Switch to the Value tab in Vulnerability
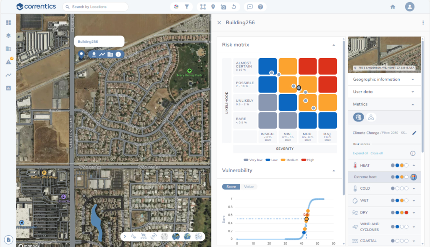The image size is (430, 247). [x=249, y=187]
